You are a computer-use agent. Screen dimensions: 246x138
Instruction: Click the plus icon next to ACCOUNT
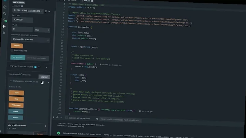click(22, 6)
